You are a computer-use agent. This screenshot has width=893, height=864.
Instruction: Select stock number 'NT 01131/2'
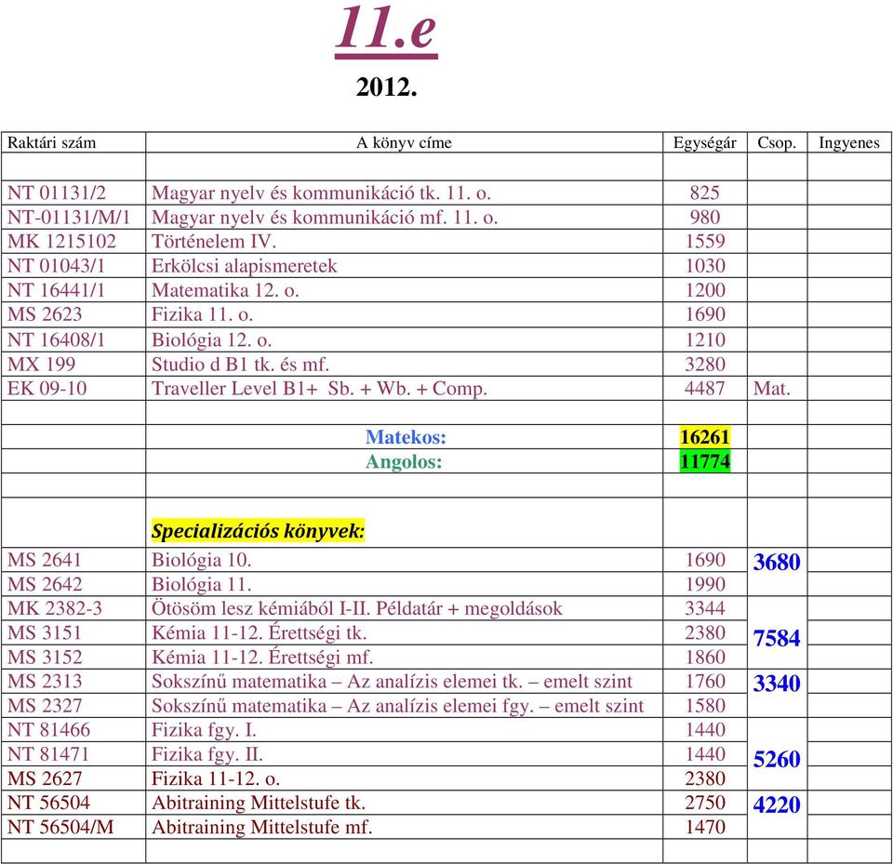(x=57, y=193)
